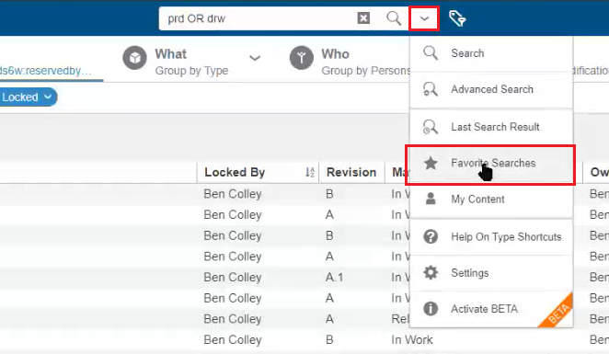Click the Advanced Search icon
The height and width of the screenshot is (354, 609).
coord(431,89)
